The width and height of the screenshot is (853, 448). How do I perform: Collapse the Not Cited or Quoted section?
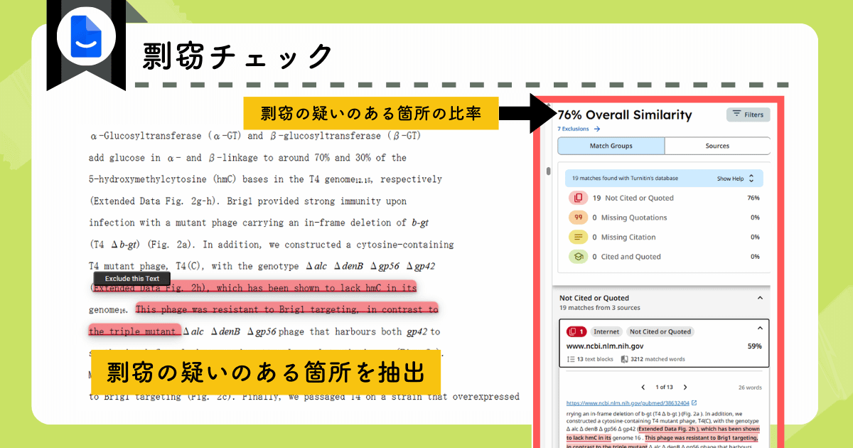coord(759,298)
